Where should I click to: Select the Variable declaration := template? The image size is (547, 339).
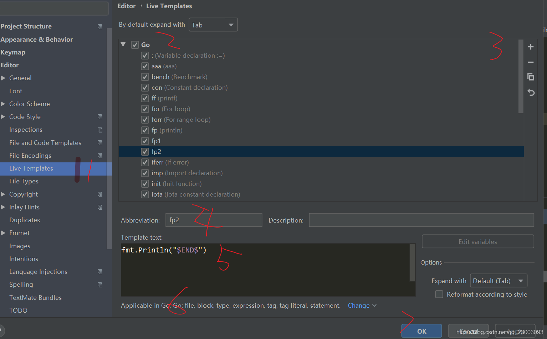tap(321, 56)
